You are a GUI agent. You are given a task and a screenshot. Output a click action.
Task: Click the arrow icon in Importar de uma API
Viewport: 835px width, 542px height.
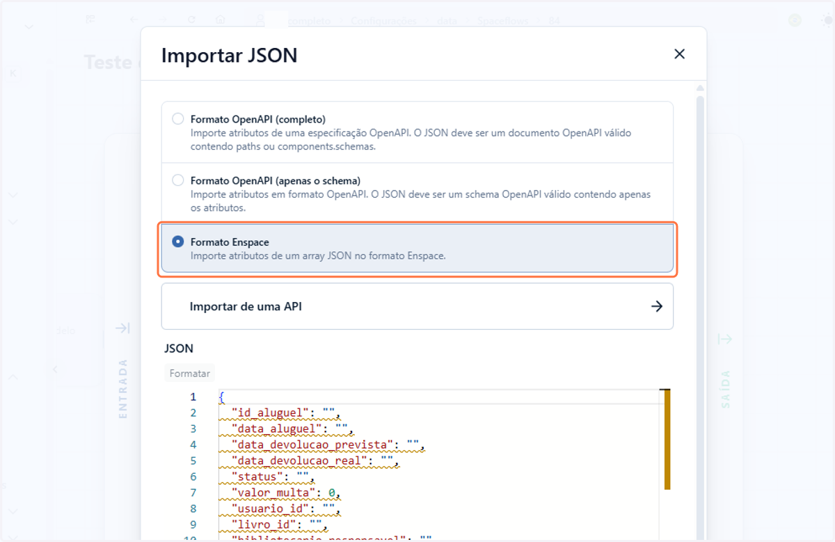click(x=656, y=306)
